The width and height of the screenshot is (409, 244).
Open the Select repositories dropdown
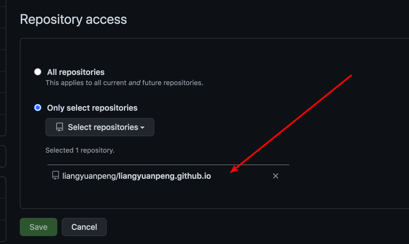point(100,127)
